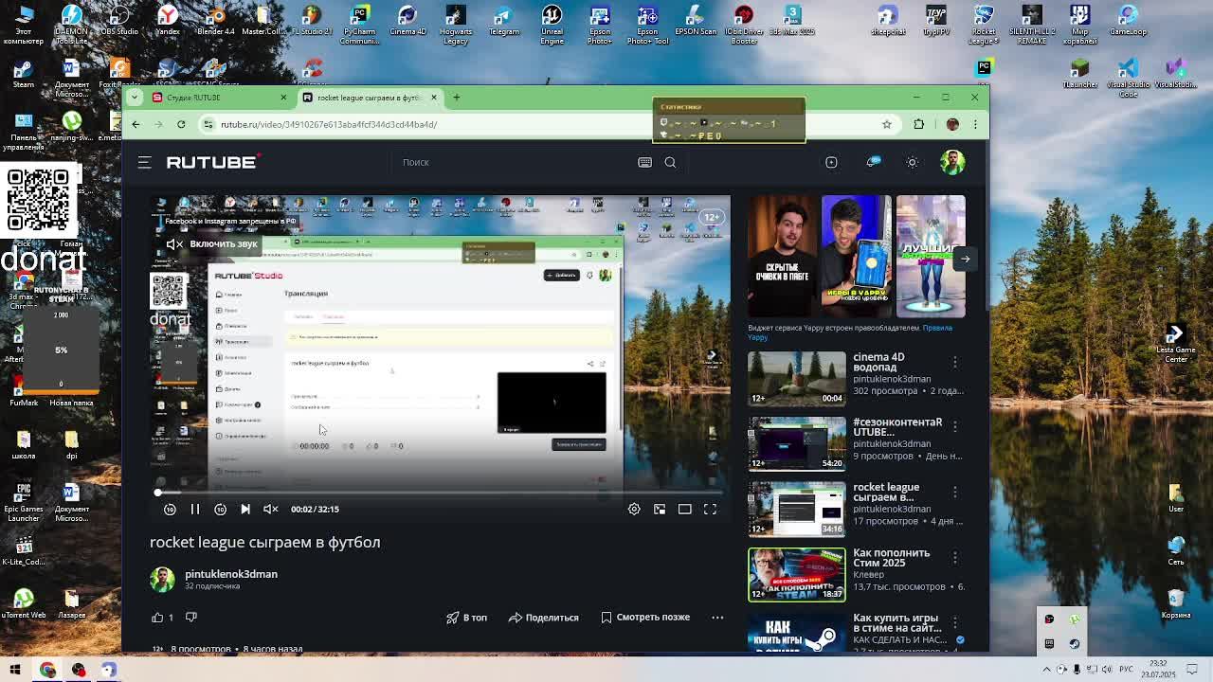
Task: Open the browser extensions menu
Action: 918,124
